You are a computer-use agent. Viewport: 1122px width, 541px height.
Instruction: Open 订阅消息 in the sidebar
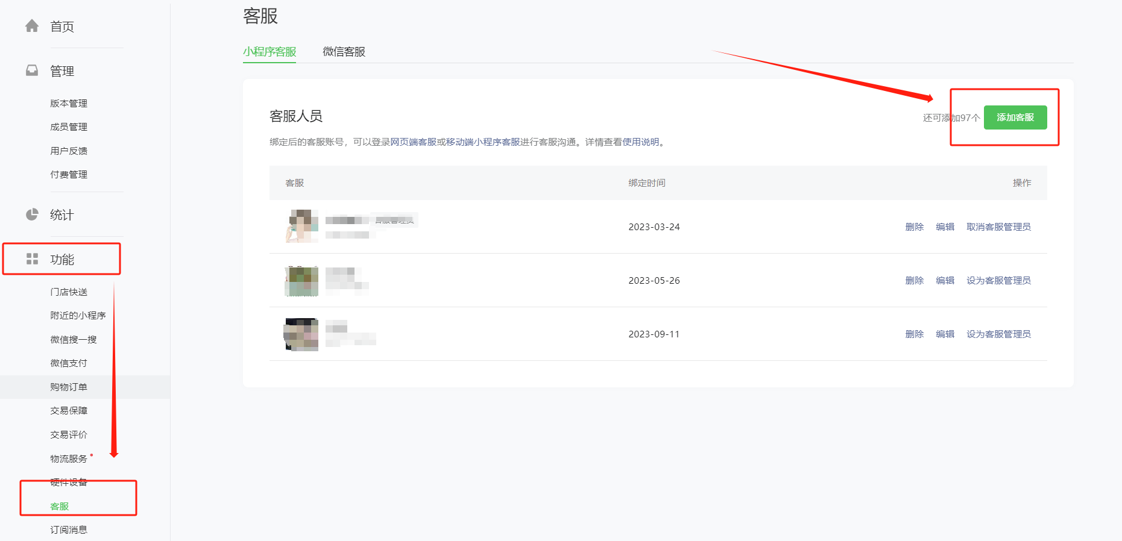coord(69,530)
